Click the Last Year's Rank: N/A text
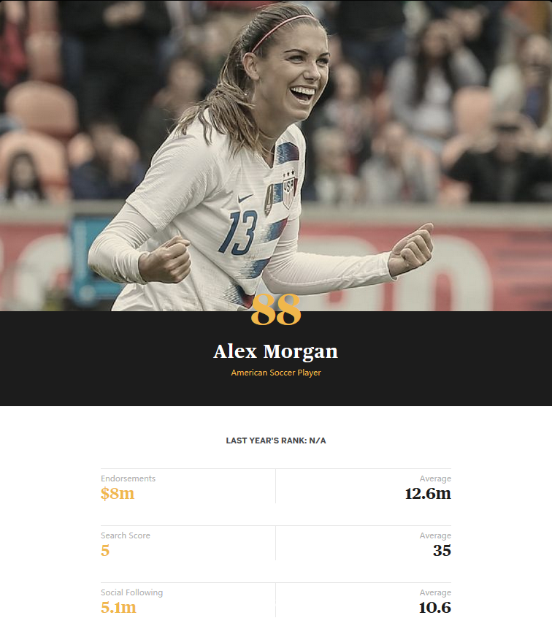The height and width of the screenshot is (618, 552). tap(276, 440)
